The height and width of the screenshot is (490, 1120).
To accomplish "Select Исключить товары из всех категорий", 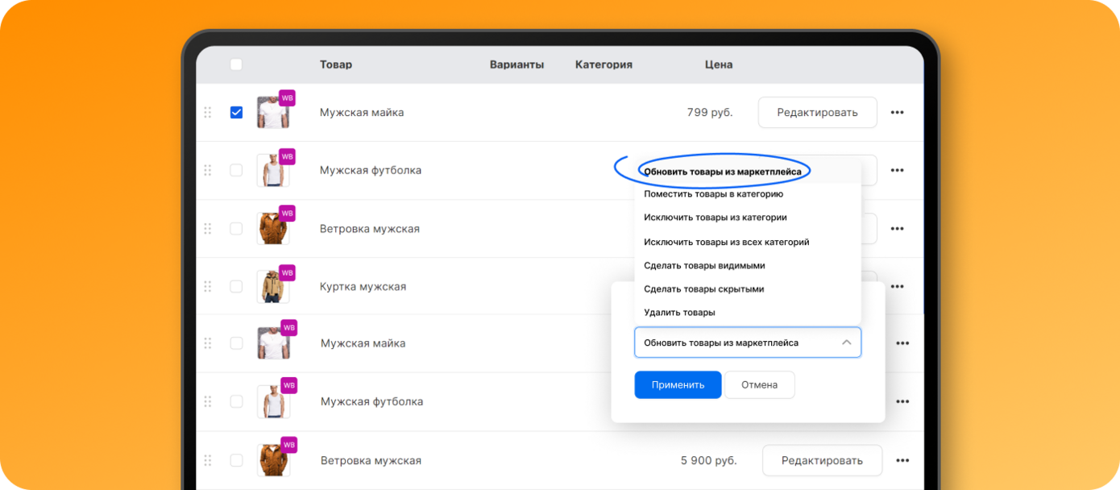I will [726, 242].
